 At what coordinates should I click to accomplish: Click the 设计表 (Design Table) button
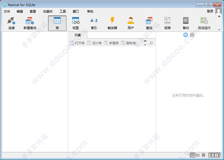[x=94, y=43]
